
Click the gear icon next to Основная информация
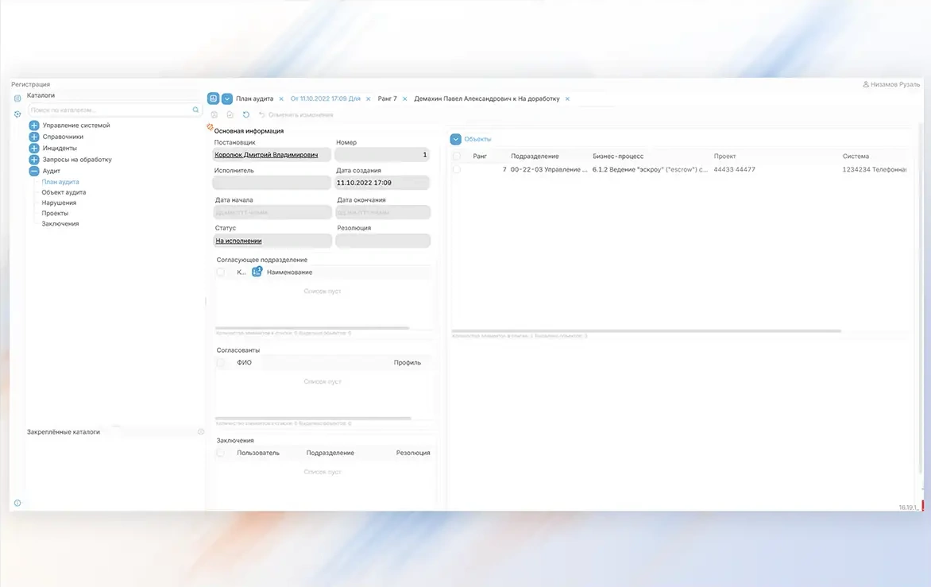210,127
